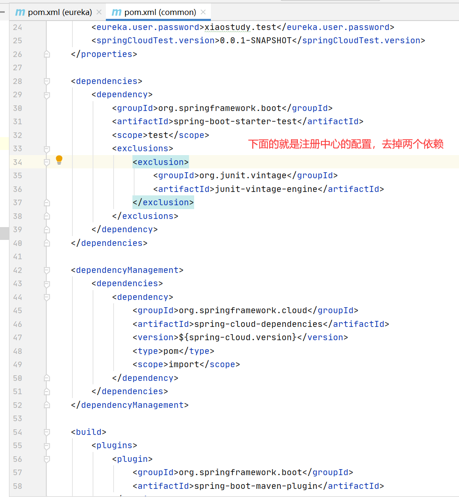This screenshot has height=497, width=459.
Task: Collapse the exclusions block at line 33
Action: tap(47, 149)
